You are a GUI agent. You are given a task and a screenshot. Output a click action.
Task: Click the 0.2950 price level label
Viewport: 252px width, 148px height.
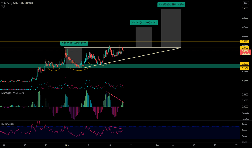(x=245, y=64)
